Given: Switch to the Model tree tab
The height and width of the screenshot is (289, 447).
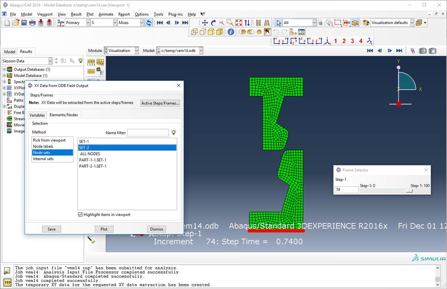Looking at the screenshot, I should click(x=10, y=52).
